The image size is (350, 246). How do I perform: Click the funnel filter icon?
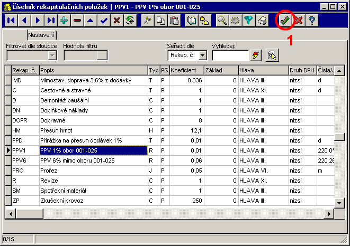click(248, 21)
